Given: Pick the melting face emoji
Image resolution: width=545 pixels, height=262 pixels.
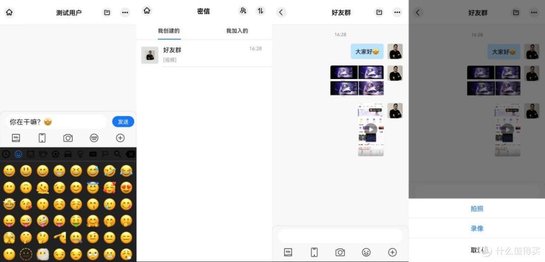Looking at the screenshot, I should (43, 188).
